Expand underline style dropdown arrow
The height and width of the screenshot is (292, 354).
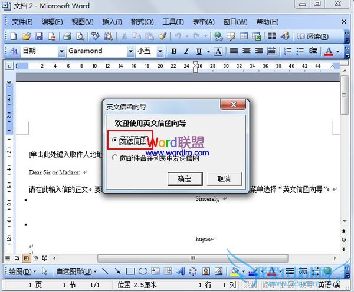click(x=208, y=52)
